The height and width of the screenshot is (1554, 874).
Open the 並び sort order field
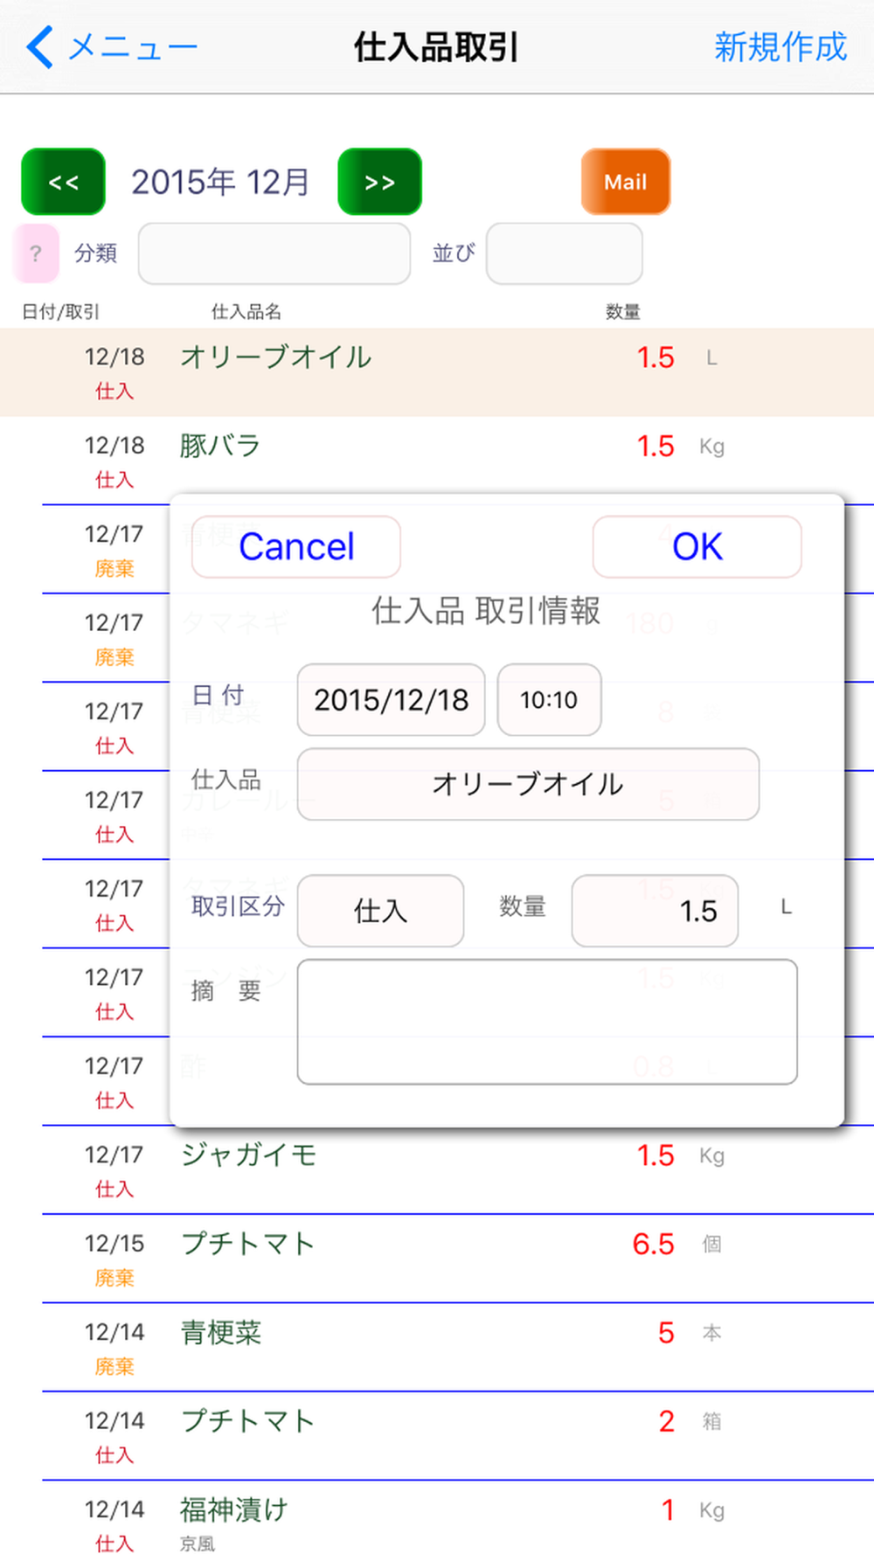(564, 253)
